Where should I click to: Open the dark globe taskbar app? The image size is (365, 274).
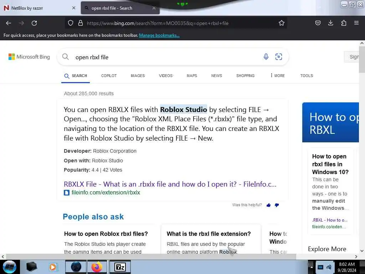[x=76, y=267]
